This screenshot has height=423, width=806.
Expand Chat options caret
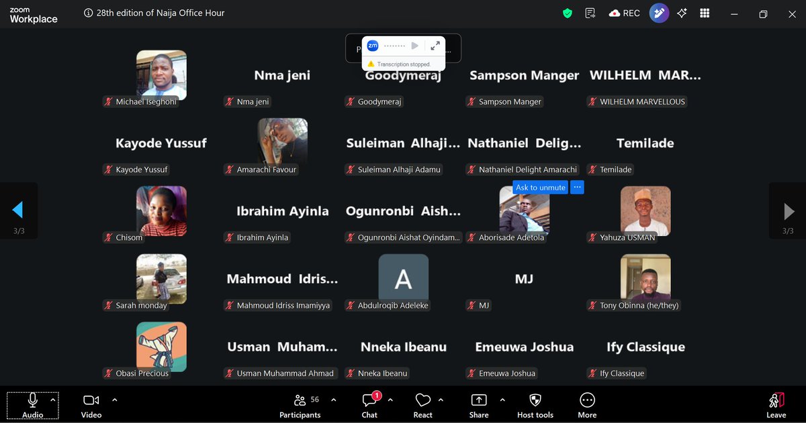point(390,400)
